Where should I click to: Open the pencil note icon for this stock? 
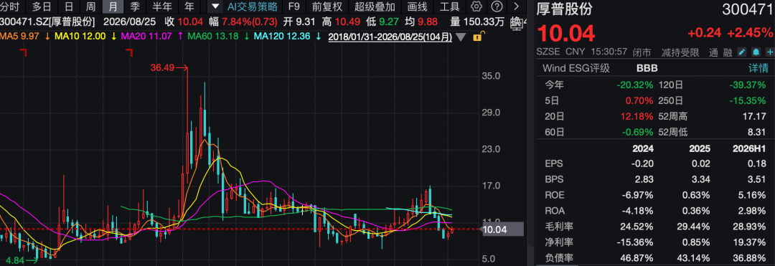coord(741,52)
